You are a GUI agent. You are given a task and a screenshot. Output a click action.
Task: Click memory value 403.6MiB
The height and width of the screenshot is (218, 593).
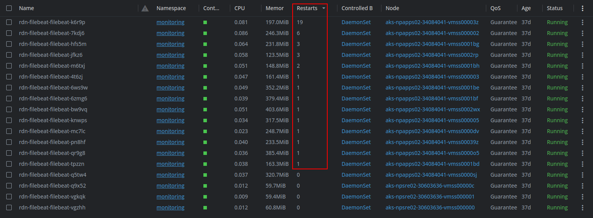(x=277, y=109)
